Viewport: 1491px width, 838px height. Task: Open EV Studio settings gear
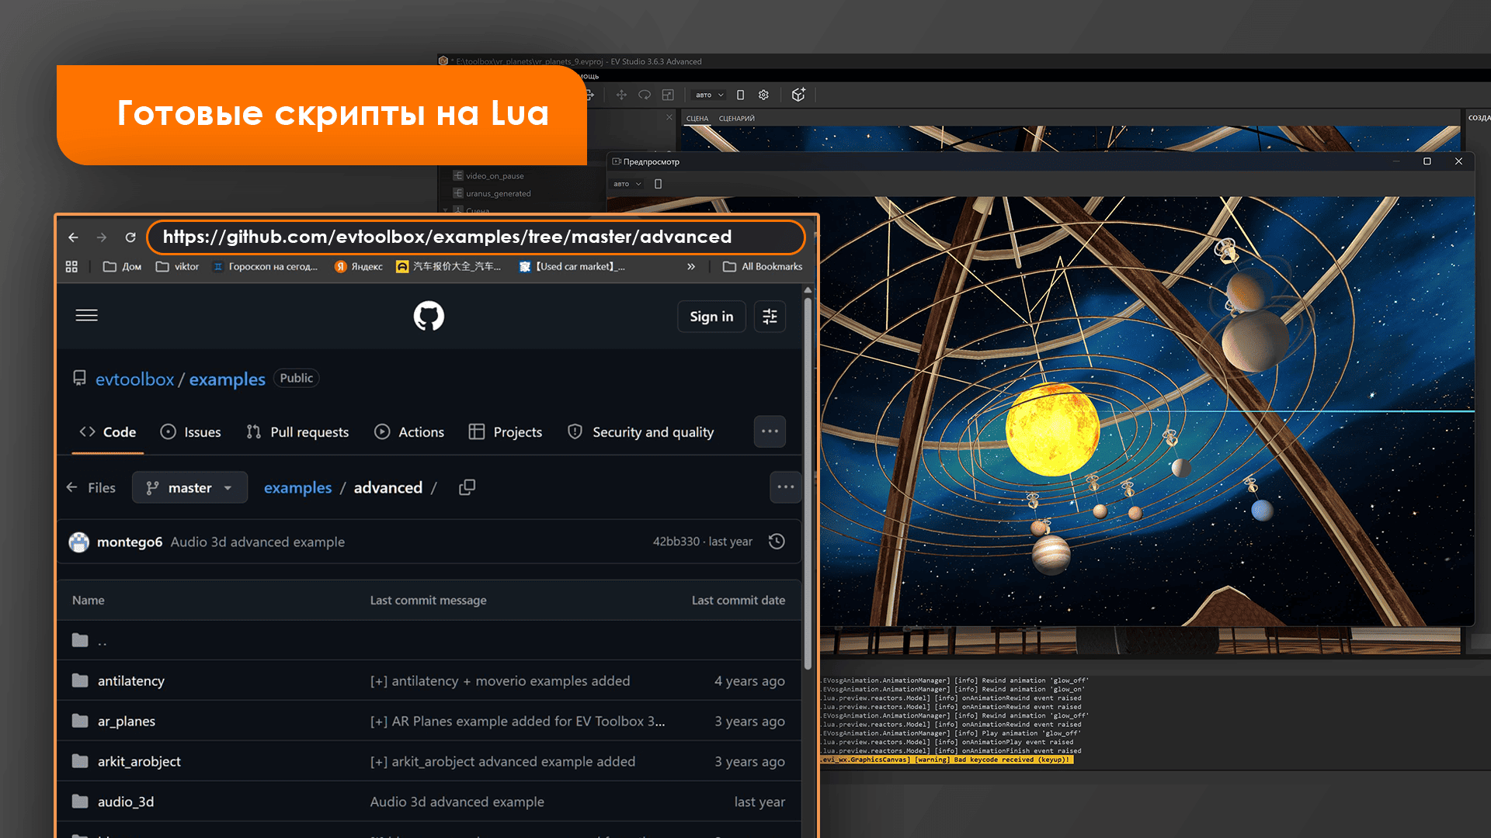point(763,95)
